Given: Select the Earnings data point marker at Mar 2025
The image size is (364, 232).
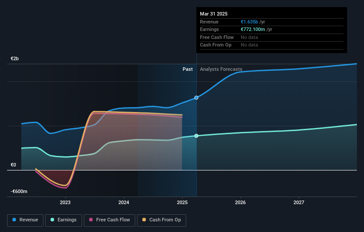Looking at the screenshot, I should [196, 136].
